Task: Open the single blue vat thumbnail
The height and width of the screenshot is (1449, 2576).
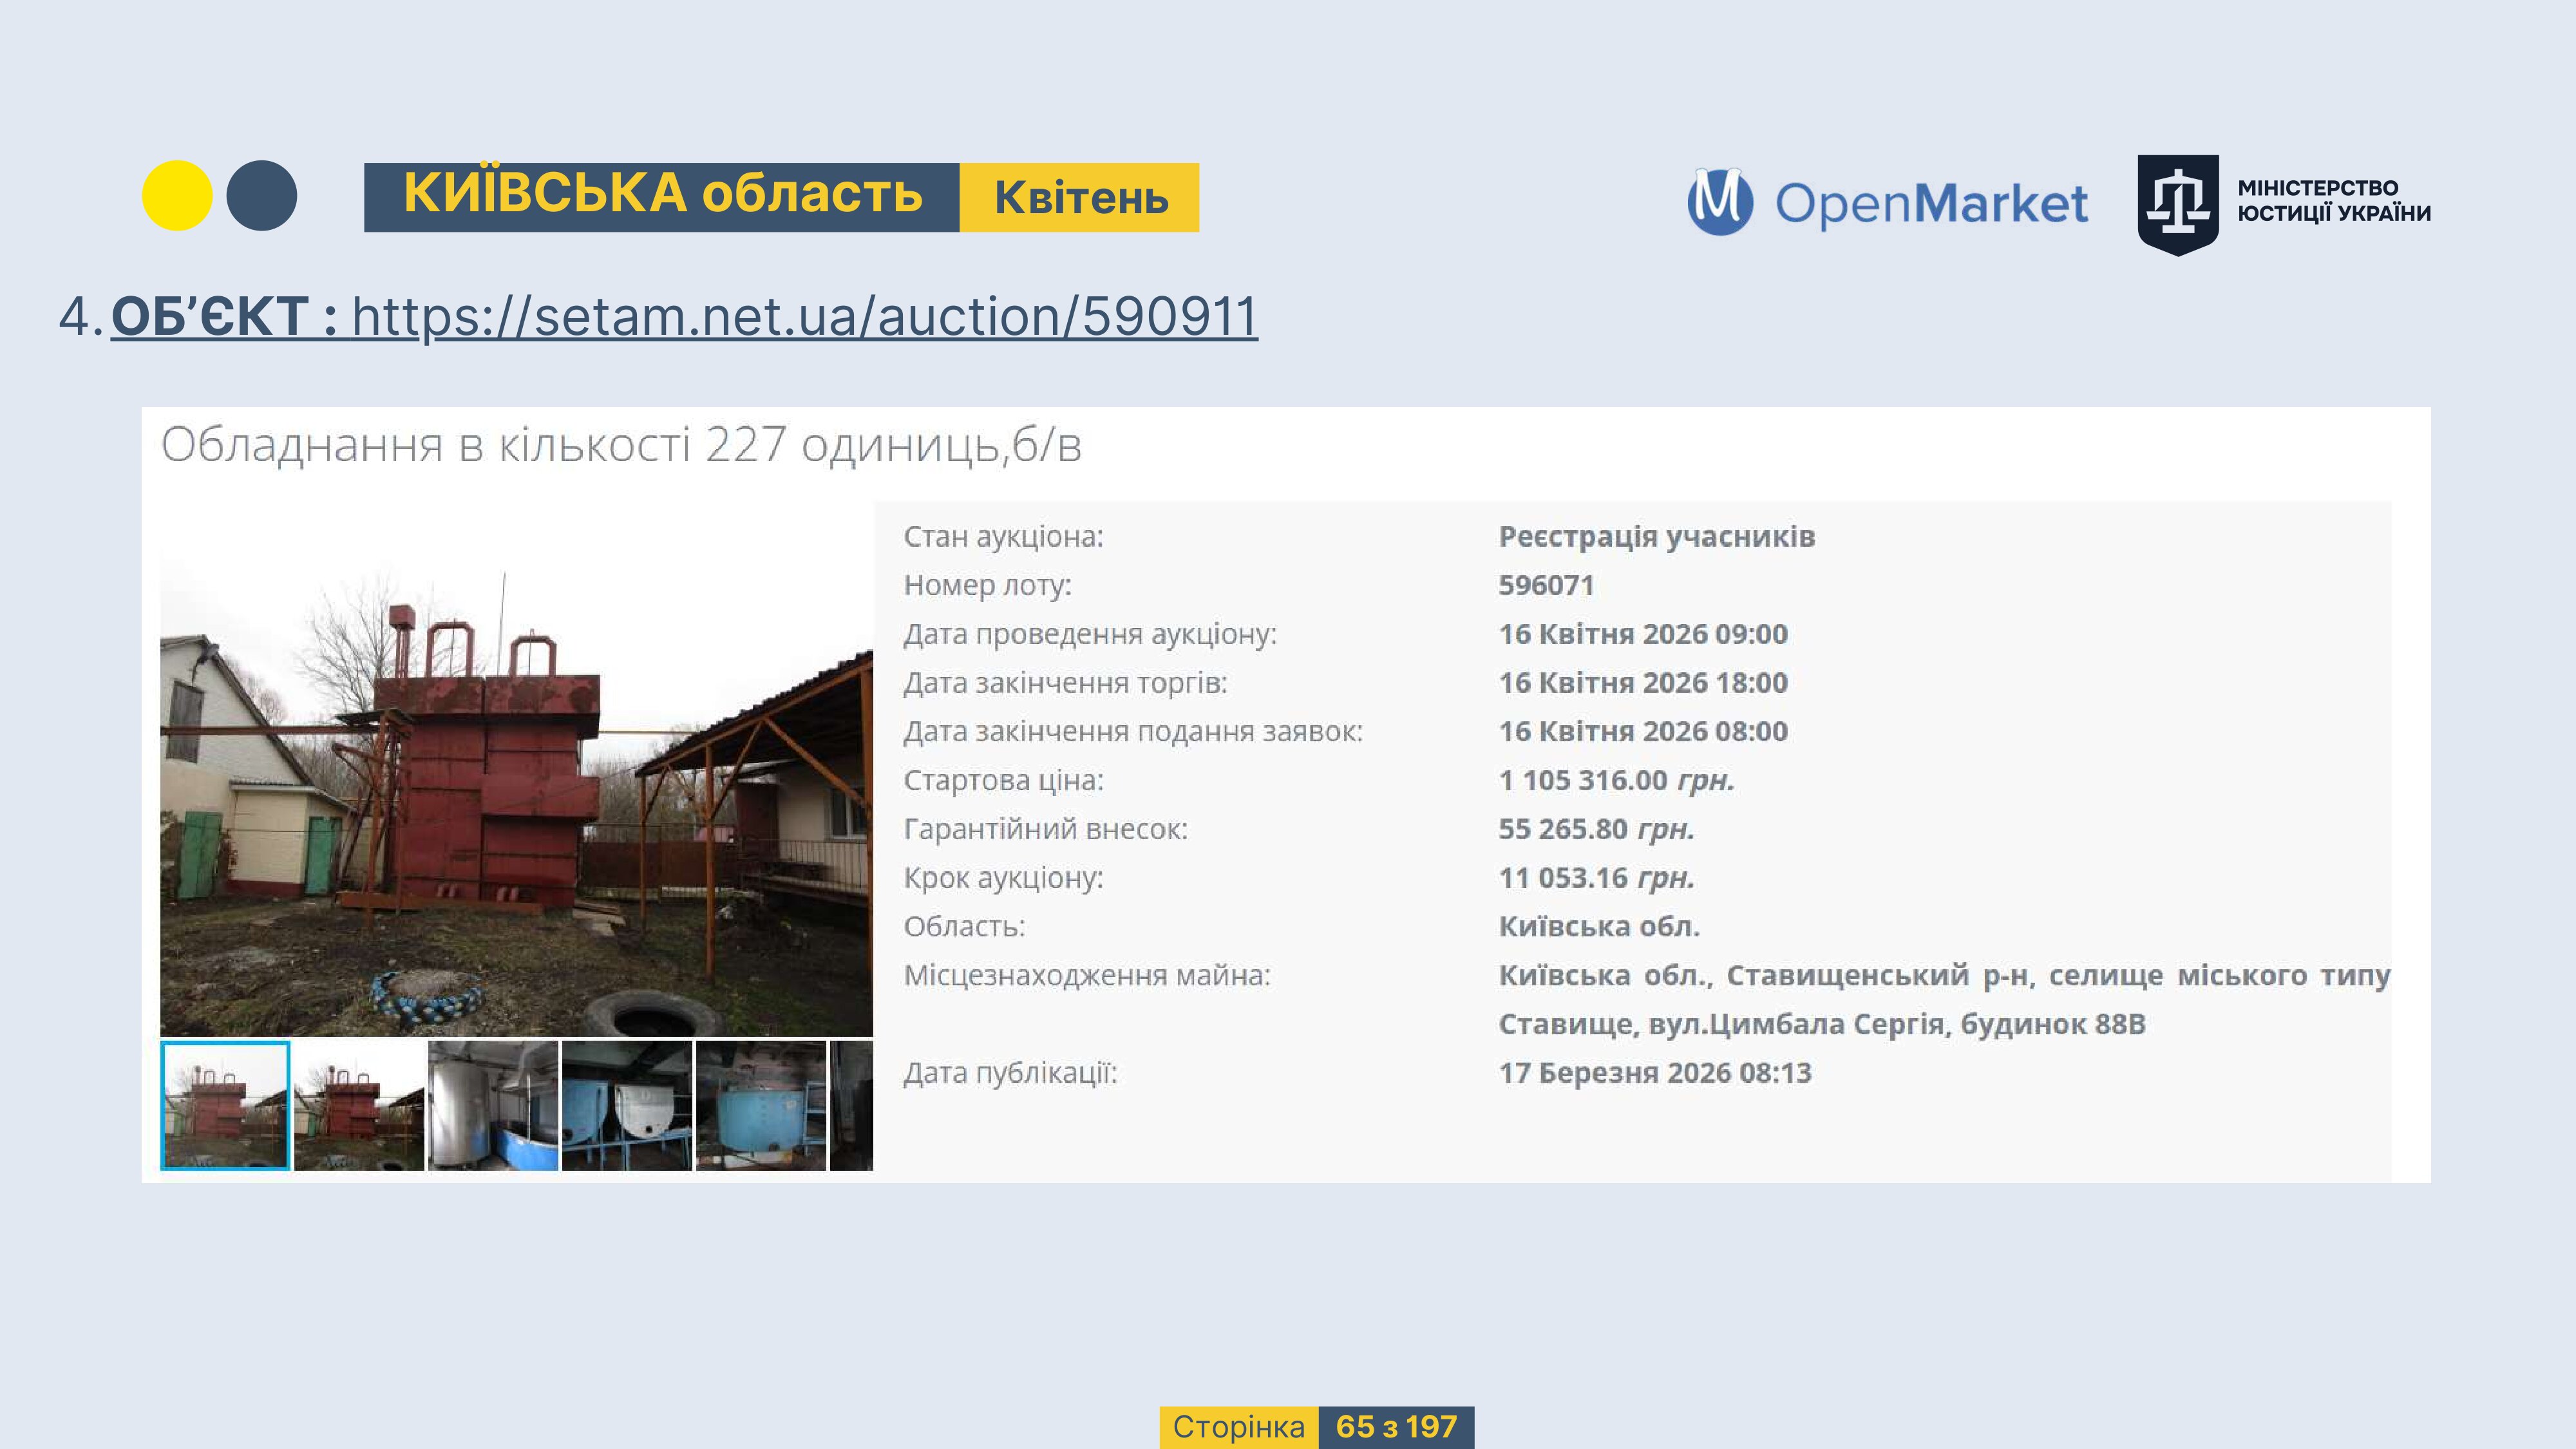Action: pos(761,1105)
